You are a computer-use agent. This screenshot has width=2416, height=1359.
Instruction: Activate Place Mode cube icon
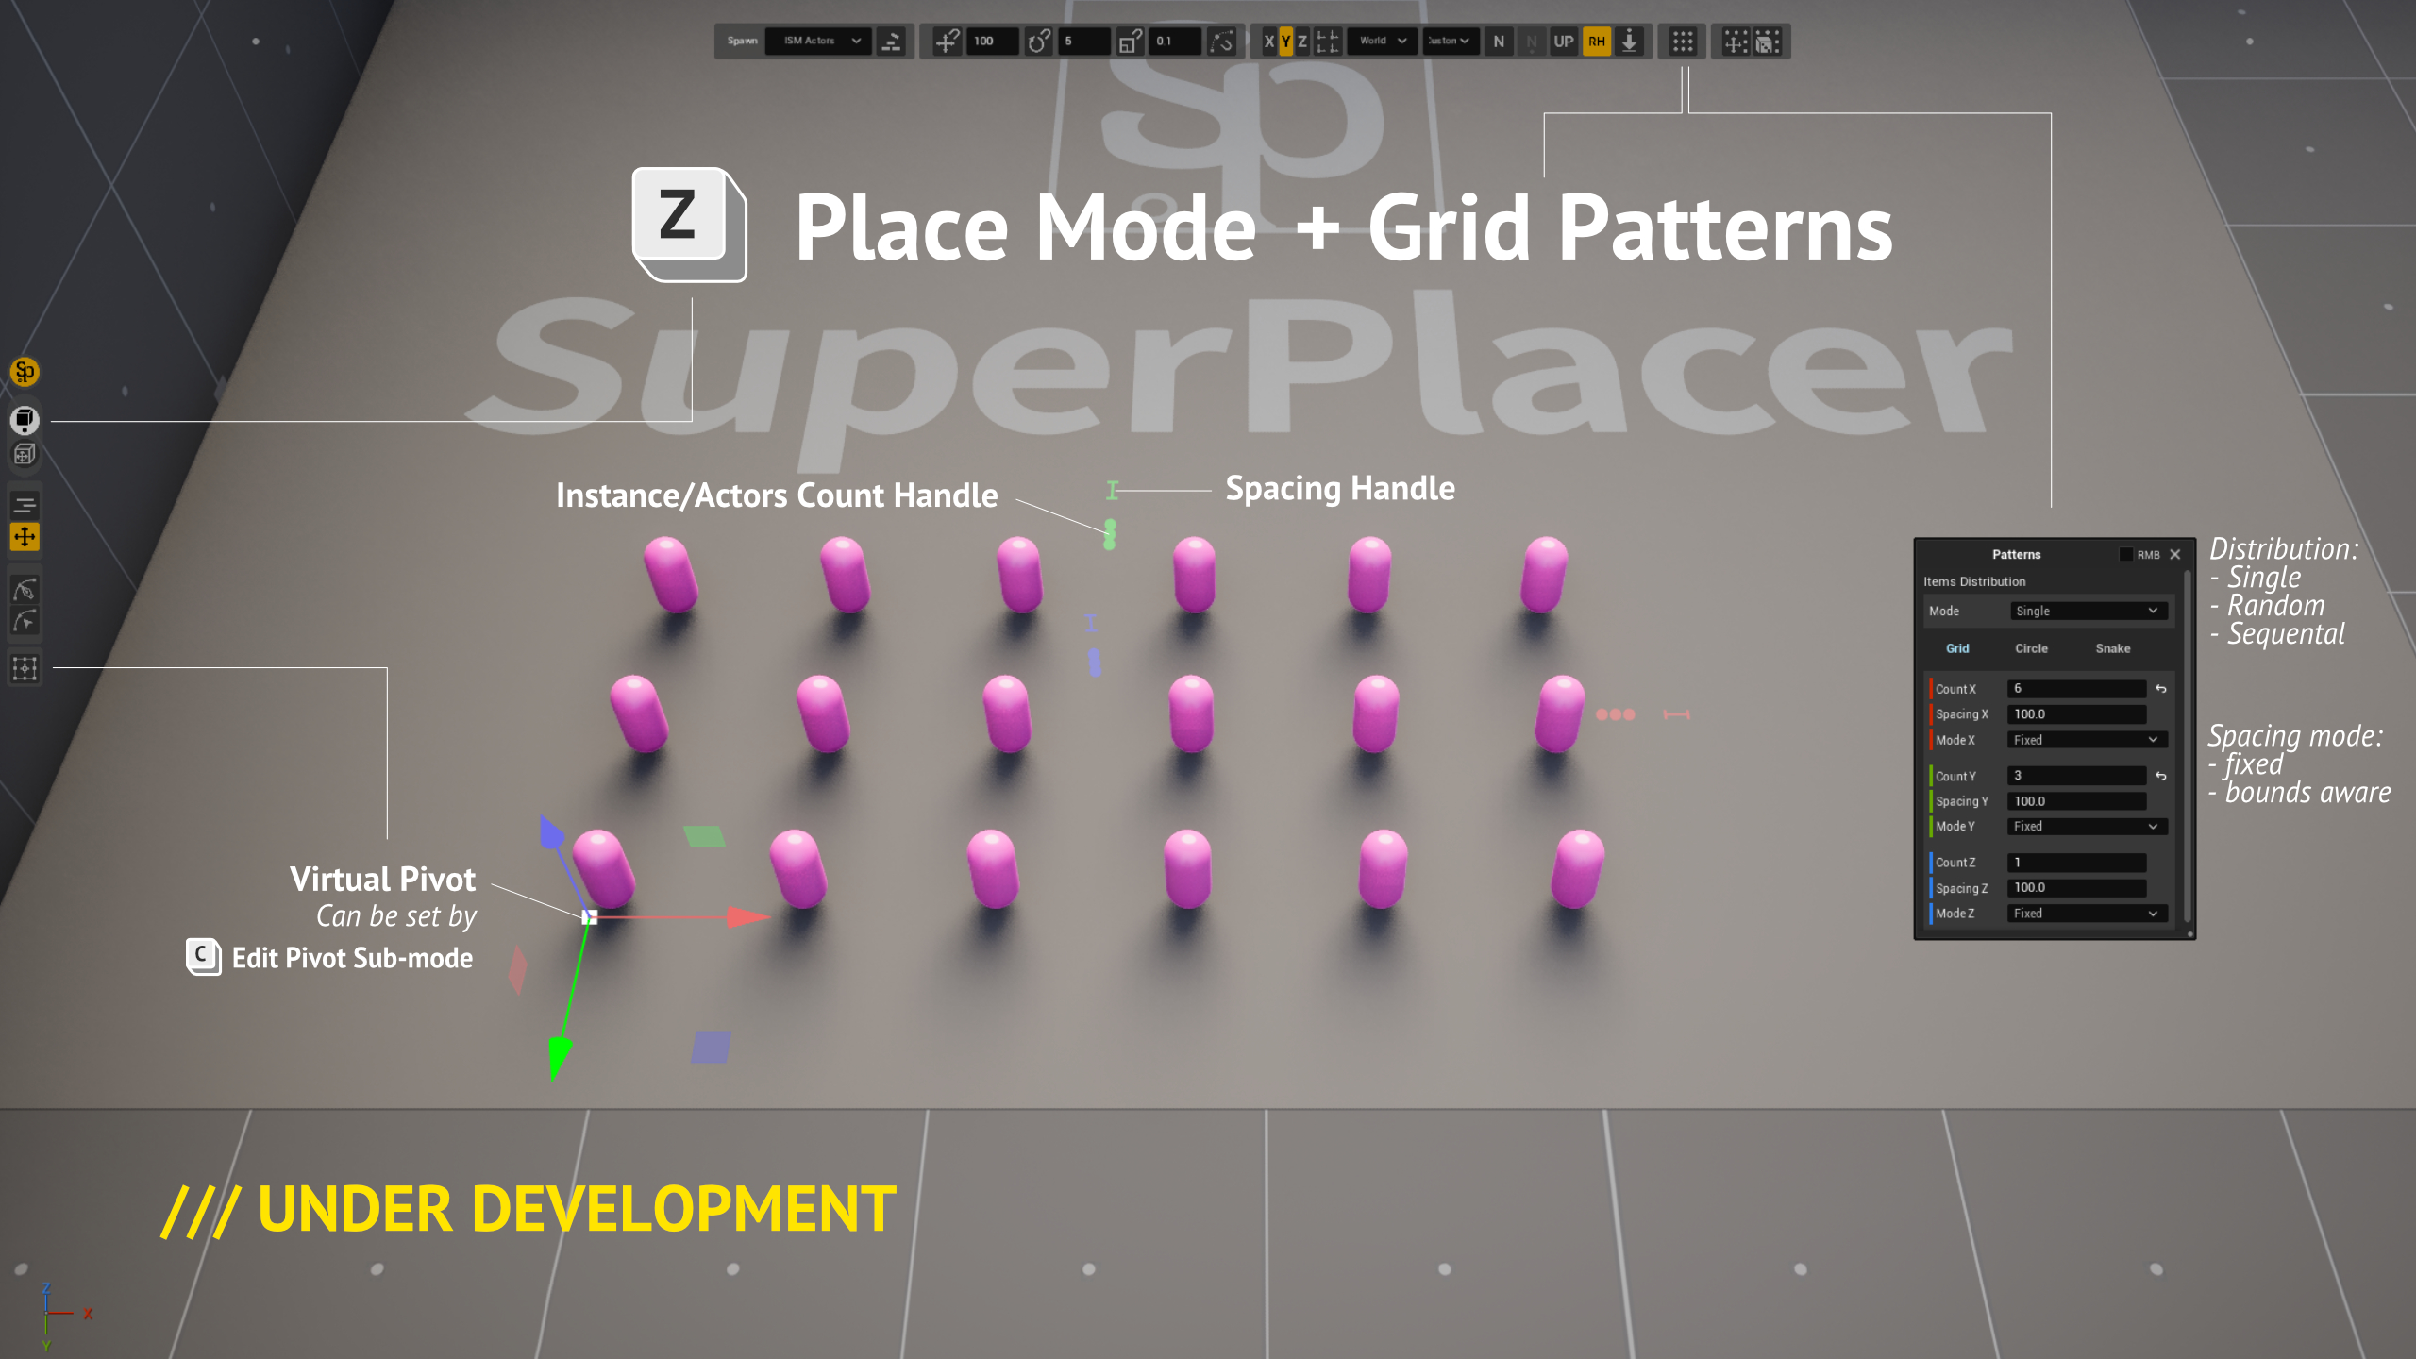click(x=25, y=420)
